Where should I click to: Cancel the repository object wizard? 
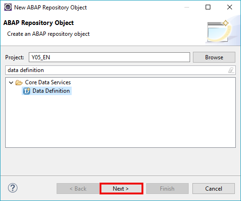coord(214,188)
